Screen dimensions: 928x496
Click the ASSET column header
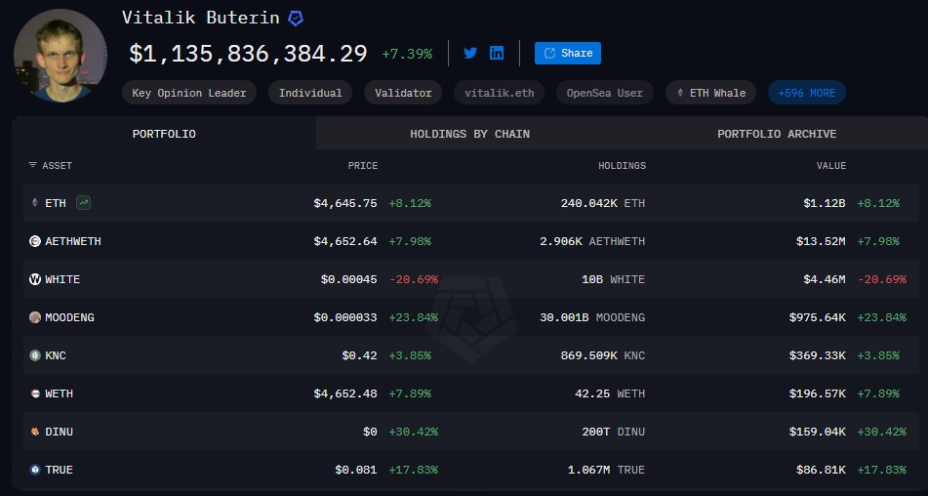click(57, 166)
